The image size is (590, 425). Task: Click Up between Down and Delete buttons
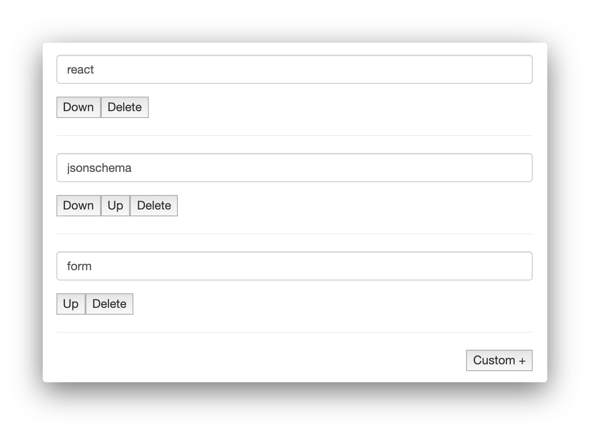(115, 206)
